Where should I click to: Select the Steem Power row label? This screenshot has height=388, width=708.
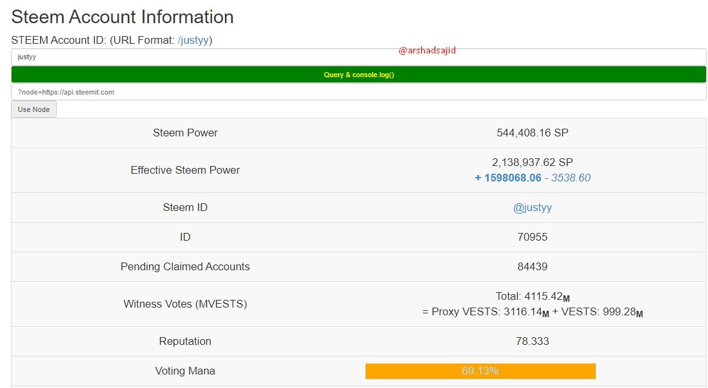(x=185, y=133)
